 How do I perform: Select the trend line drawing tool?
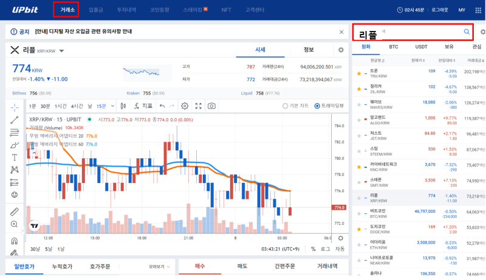(15, 120)
